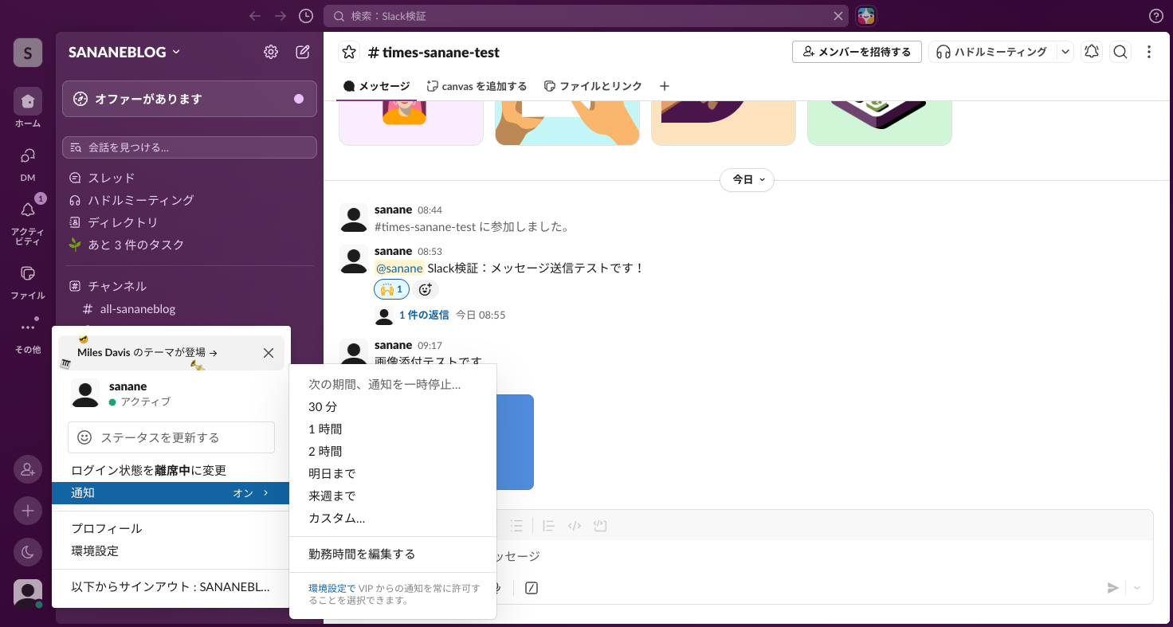The height and width of the screenshot is (627, 1173).
Task: Dismiss the Miles Davis theme banner
Action: point(269,353)
